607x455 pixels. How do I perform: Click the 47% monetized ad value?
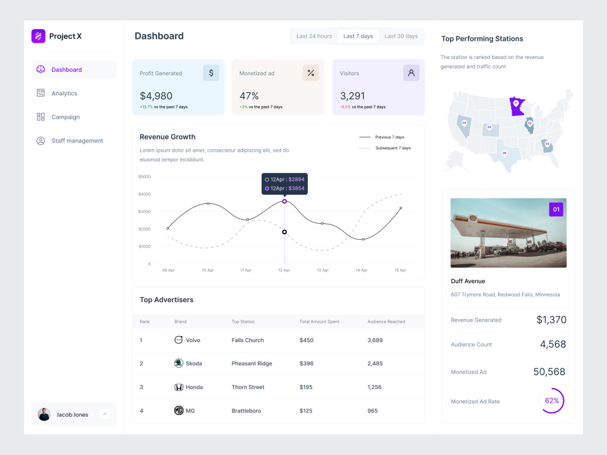point(249,96)
